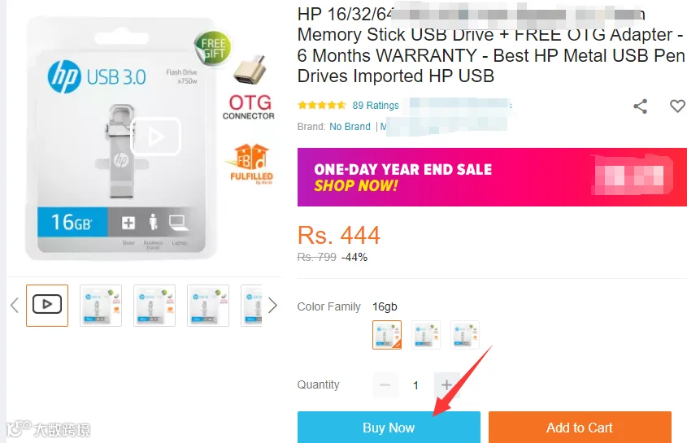This screenshot has width=687, height=443.
Task: Open the 89 Ratings link
Action: click(x=376, y=105)
